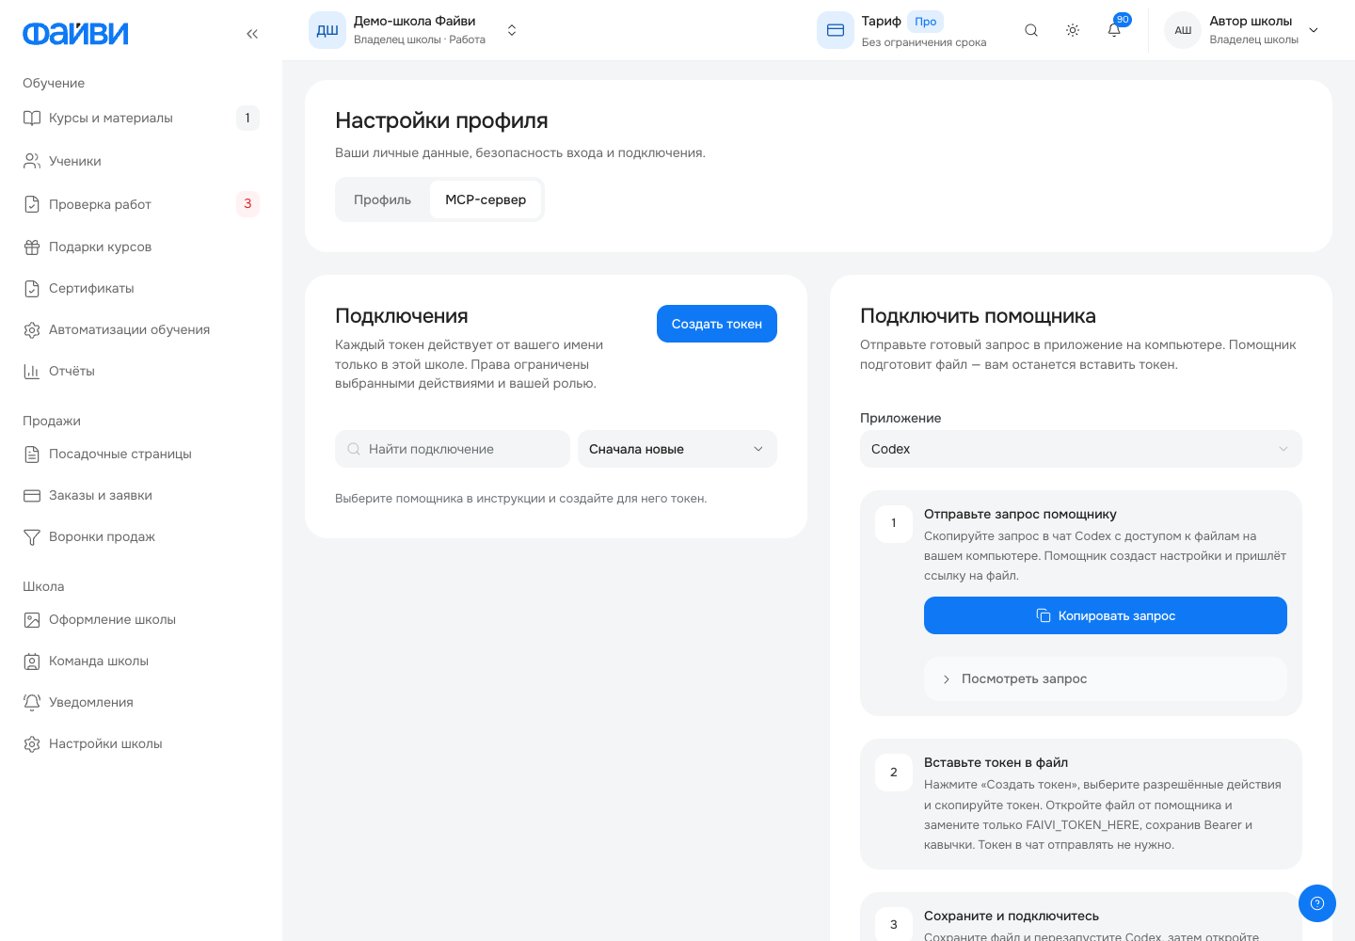The image size is (1355, 941).
Task: Click the bell icon for Уведомления
Action: (32, 702)
